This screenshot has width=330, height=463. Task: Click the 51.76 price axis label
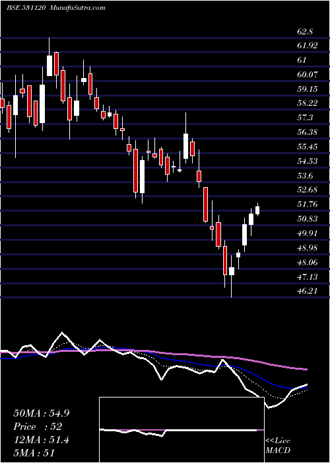tap(308, 204)
